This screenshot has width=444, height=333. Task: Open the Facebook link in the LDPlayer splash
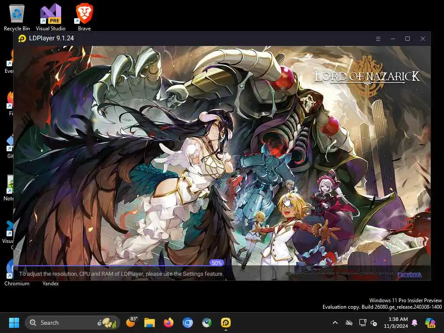409,274
